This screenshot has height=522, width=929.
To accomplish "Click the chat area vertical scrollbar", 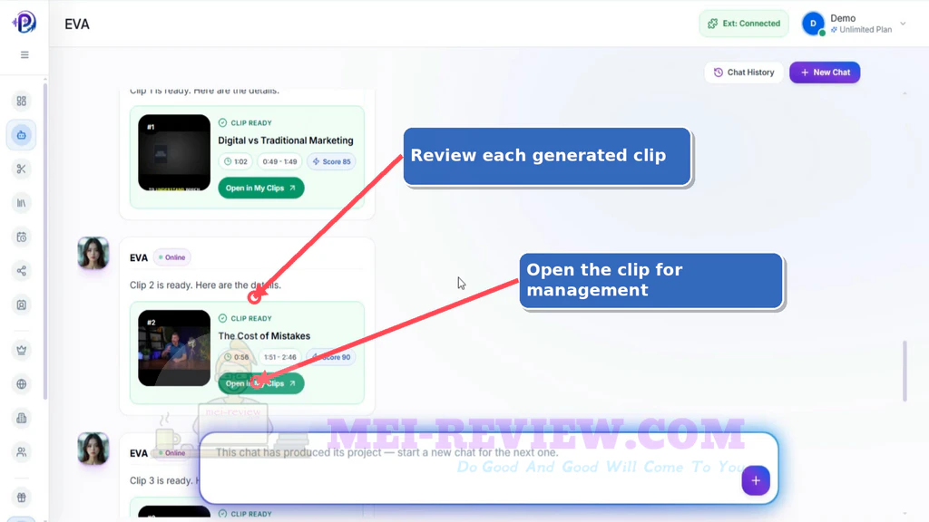I will pos(905,371).
